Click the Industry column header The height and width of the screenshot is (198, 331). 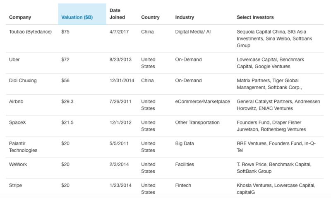[185, 17]
